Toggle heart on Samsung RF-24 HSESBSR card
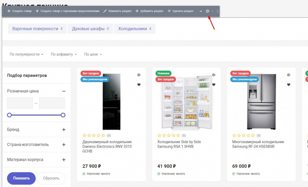This screenshot has height=187, width=308. click(x=288, y=85)
